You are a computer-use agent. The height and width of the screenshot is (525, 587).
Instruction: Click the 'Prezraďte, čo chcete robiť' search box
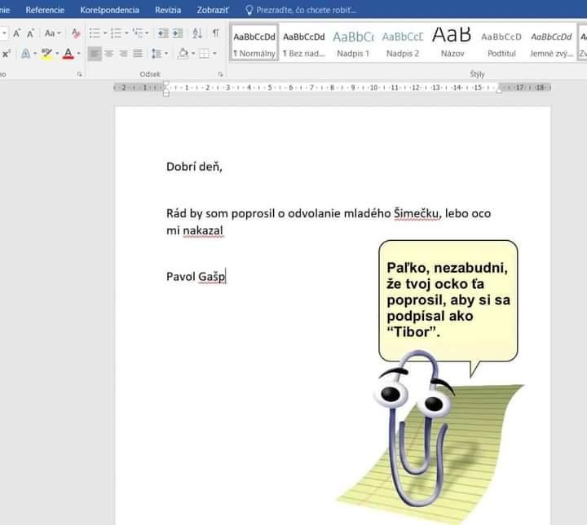tap(306, 10)
